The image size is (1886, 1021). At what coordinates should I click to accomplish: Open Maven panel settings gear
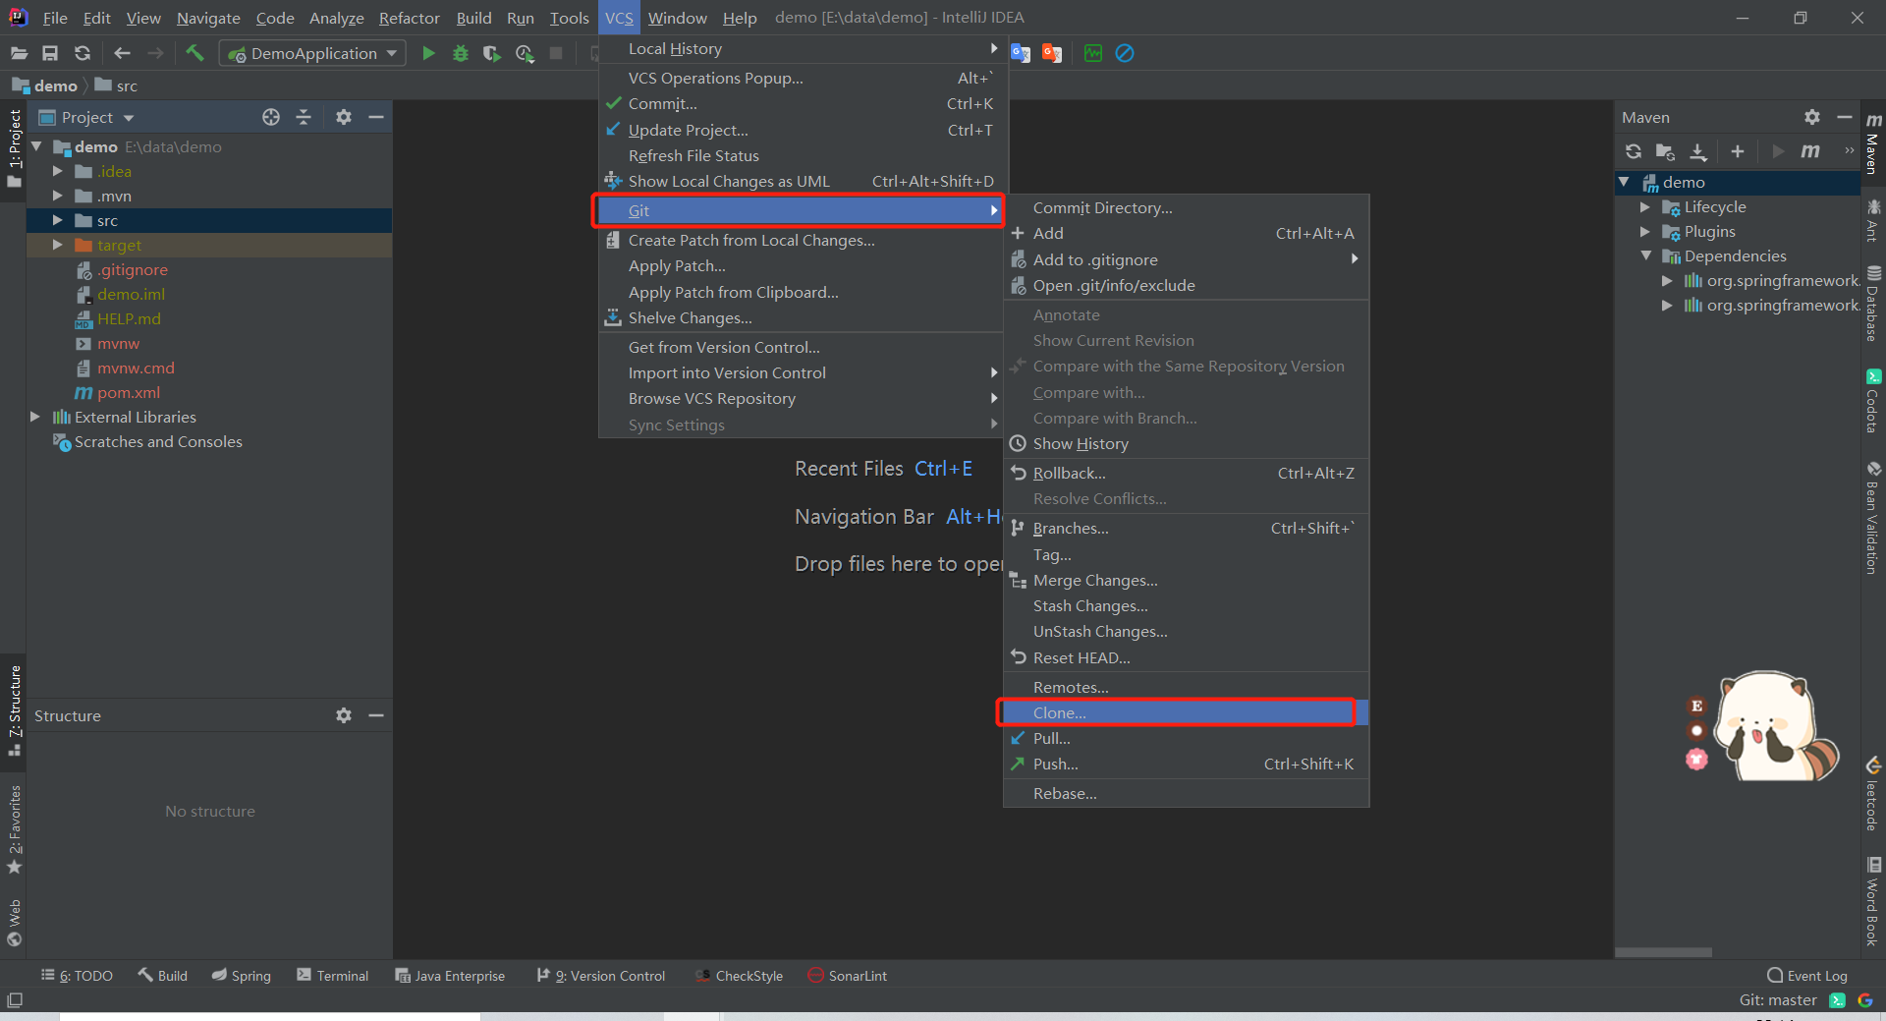[x=1812, y=117]
